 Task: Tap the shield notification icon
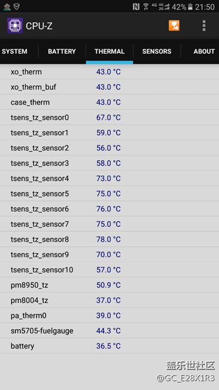pos(17,7)
